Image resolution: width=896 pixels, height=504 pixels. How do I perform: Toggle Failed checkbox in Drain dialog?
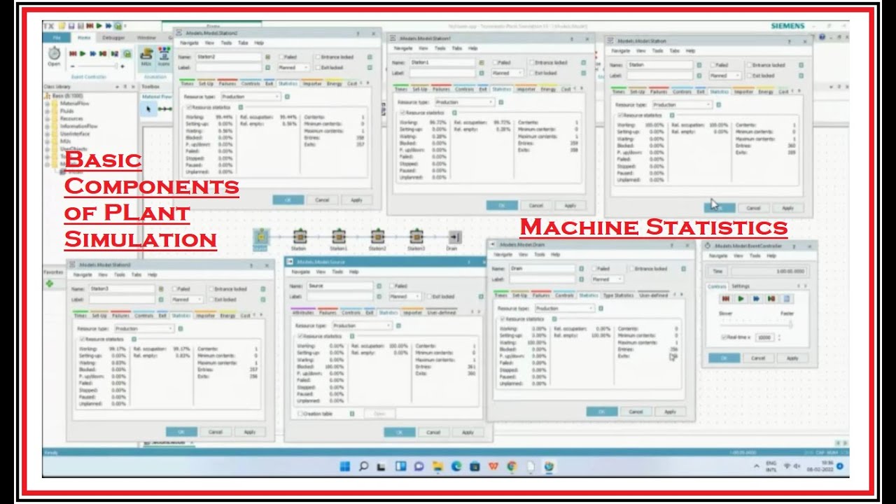[595, 268]
